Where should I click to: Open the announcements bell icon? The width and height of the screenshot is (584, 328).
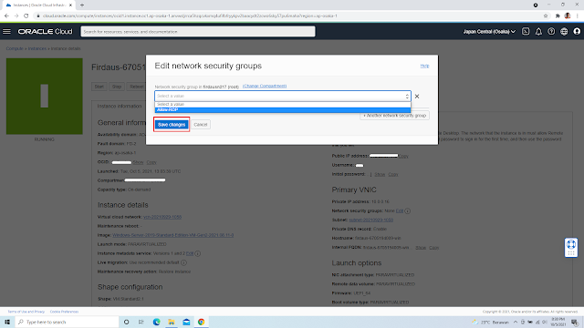(538, 32)
